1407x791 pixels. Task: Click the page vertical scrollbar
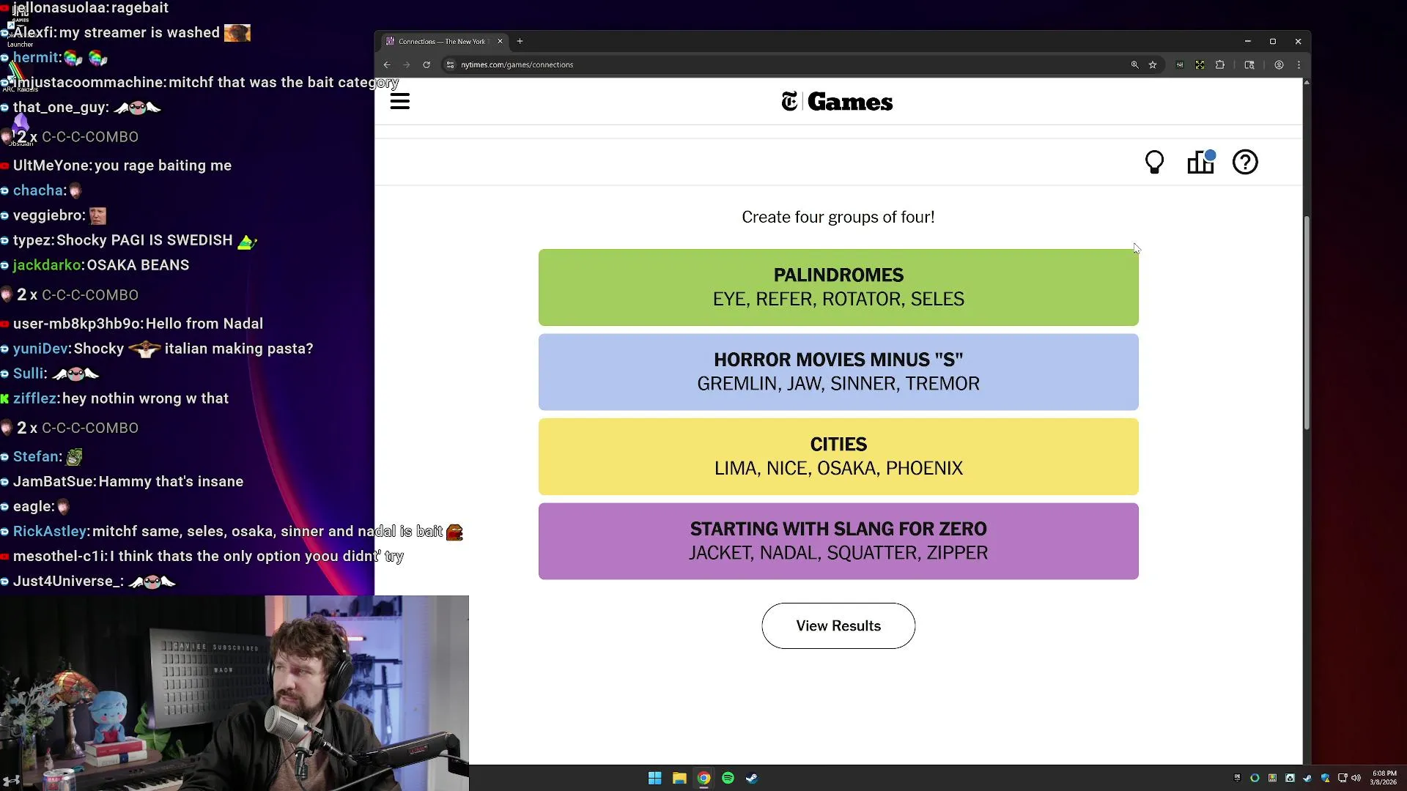1306,322
